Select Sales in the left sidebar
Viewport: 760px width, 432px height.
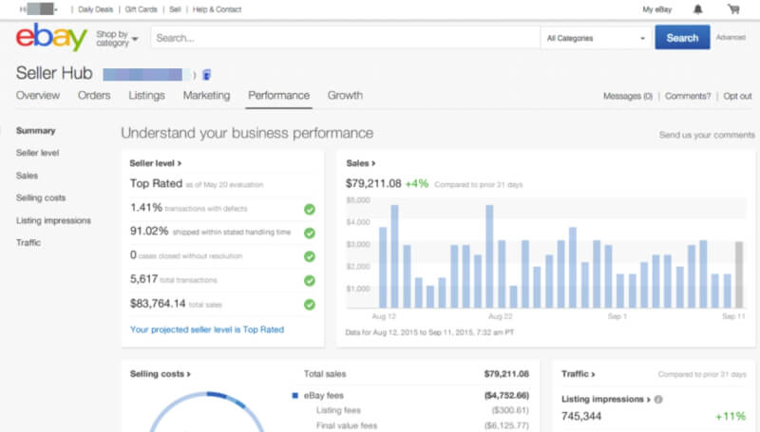[x=27, y=176]
